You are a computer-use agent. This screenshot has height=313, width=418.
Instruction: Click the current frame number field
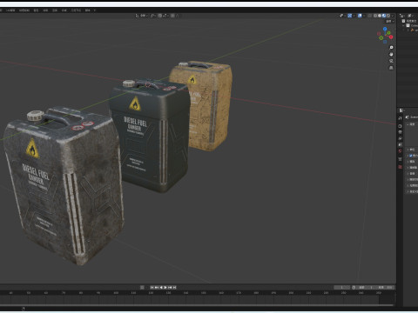tap(341, 287)
